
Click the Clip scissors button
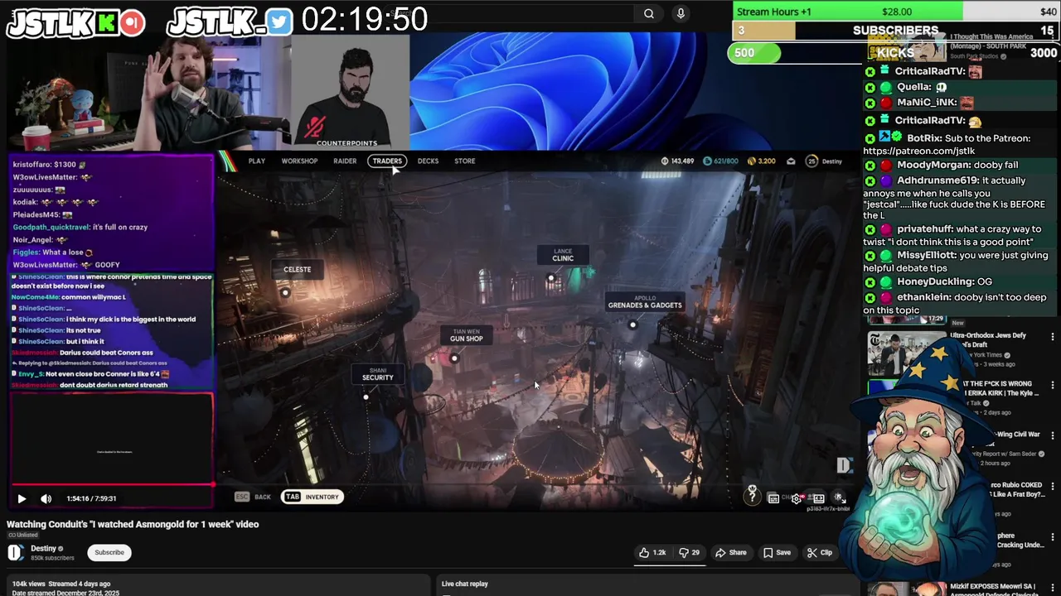820,552
